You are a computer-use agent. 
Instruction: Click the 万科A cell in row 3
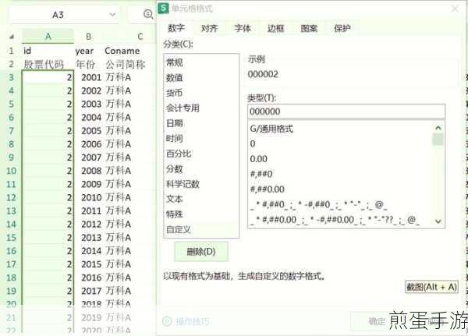129,78
